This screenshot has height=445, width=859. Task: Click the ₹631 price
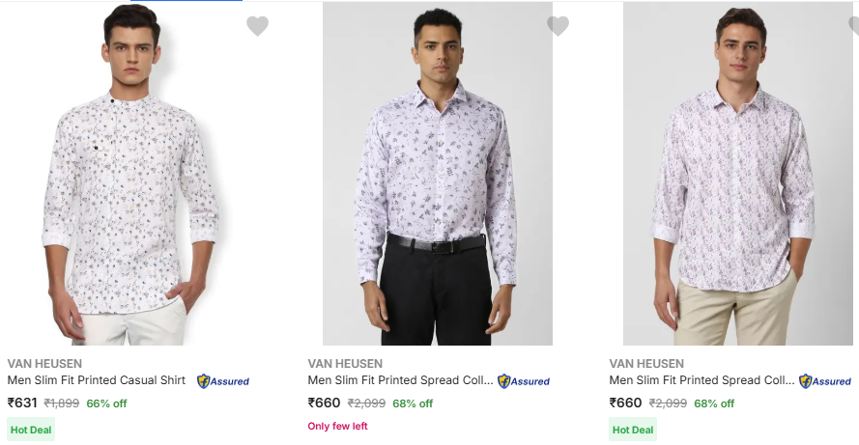click(22, 403)
